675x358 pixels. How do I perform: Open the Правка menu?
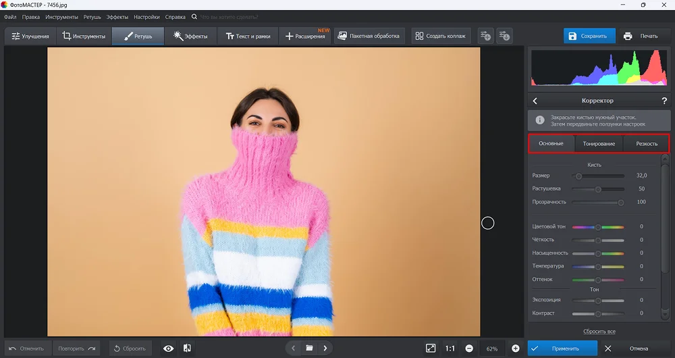point(30,17)
